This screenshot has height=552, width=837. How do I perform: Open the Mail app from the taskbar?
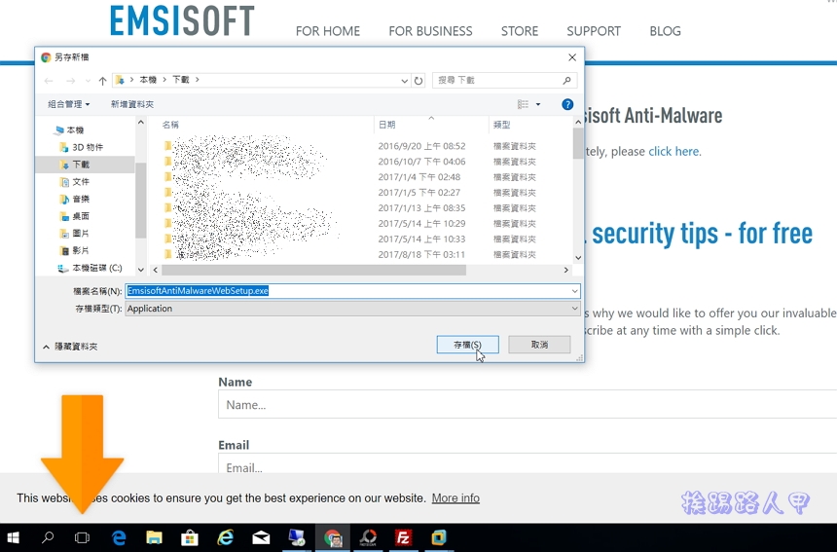(x=261, y=537)
